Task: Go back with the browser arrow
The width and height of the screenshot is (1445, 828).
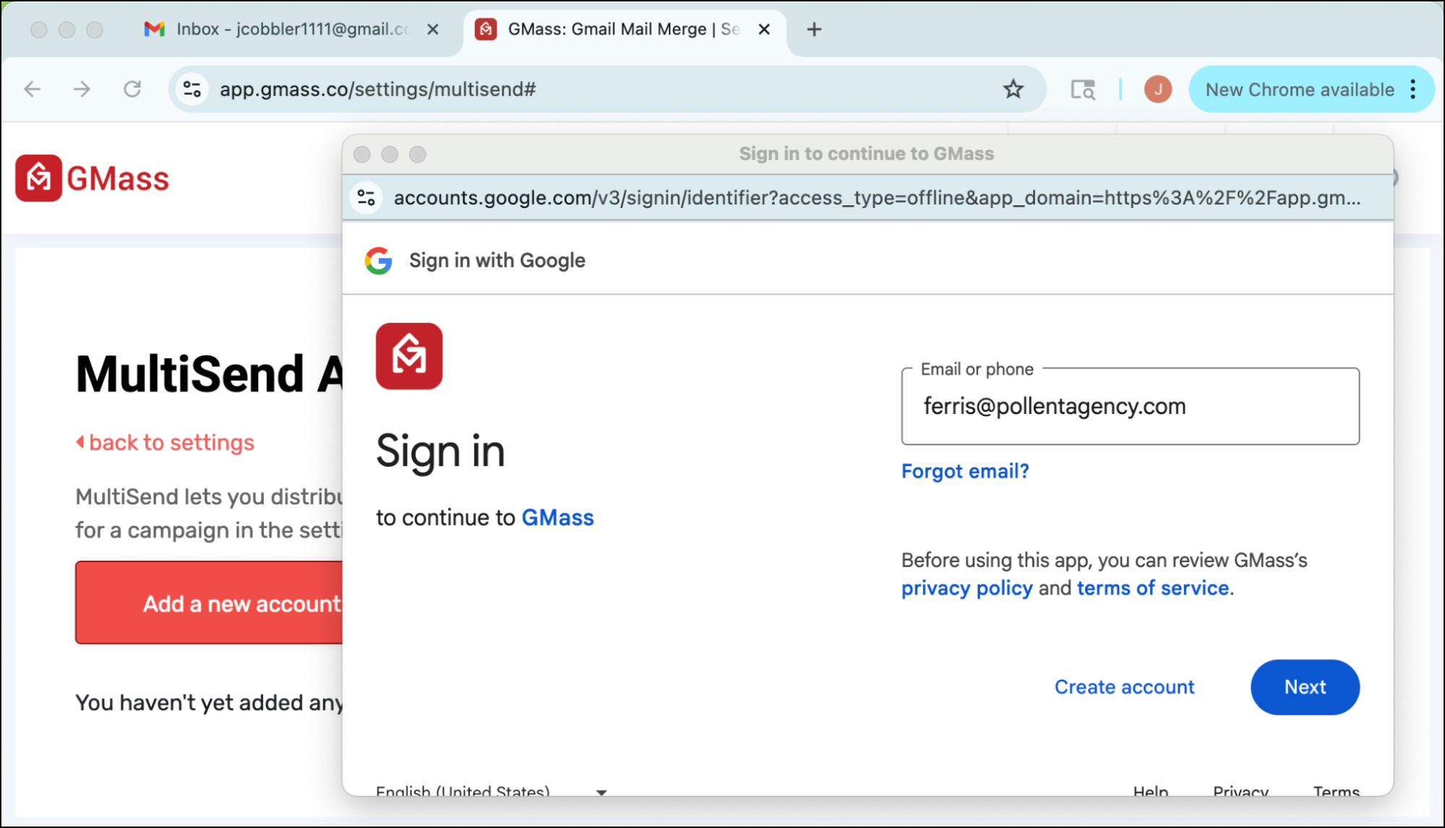Action: pos(33,89)
